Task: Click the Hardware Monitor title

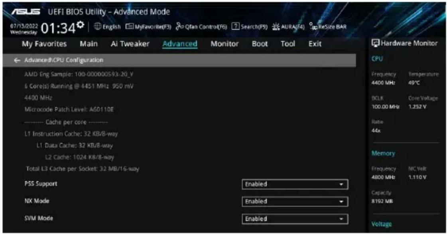Action: pyautogui.click(x=409, y=43)
